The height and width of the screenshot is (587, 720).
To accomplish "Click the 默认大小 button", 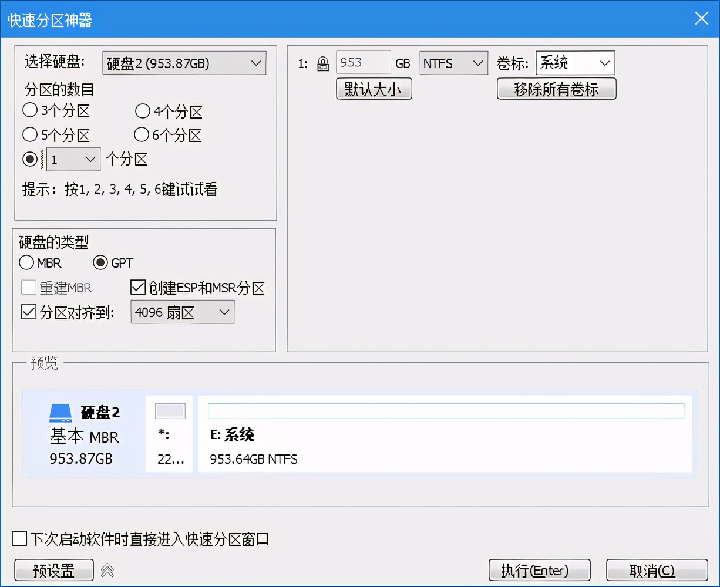I will coord(374,89).
